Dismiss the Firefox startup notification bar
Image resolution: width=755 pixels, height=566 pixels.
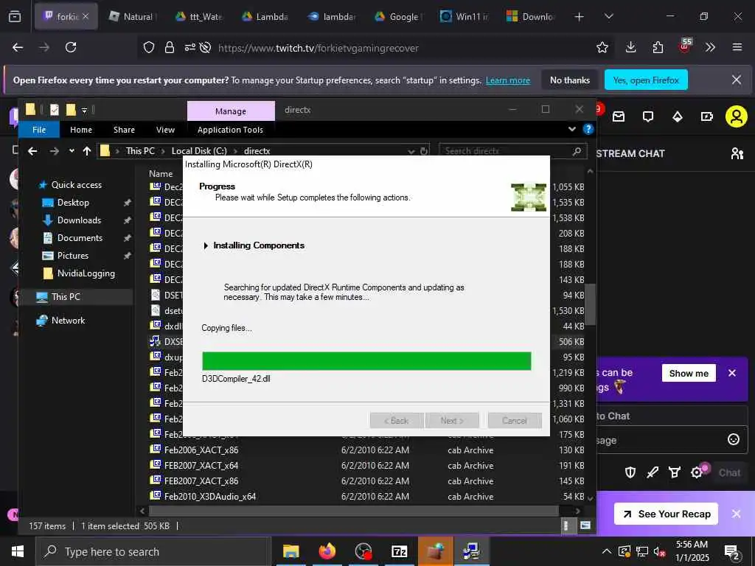coord(737,80)
